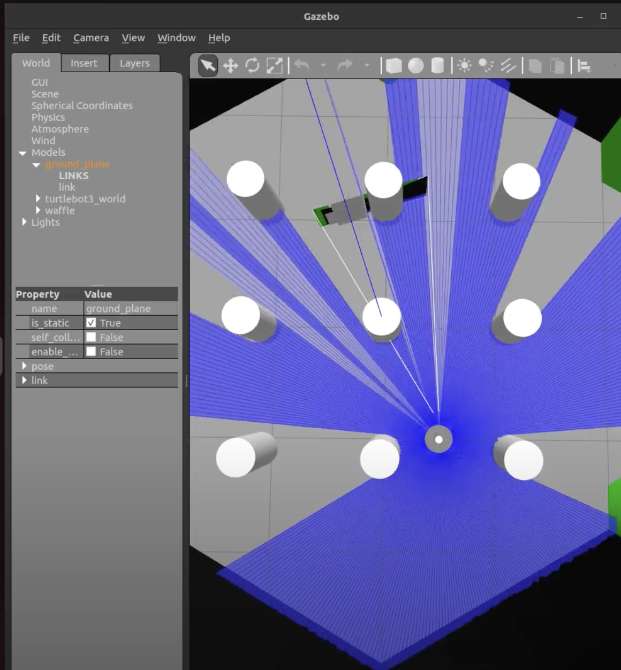Open the Window menu
The height and width of the screenshot is (670, 621).
pyautogui.click(x=177, y=38)
